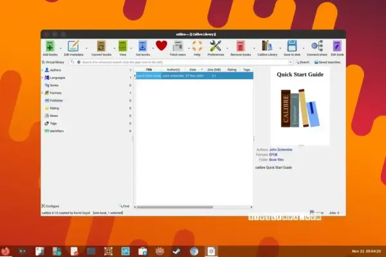The width and height of the screenshot is (386, 257).
Task: Open Fetch news tool
Action: pos(178,46)
